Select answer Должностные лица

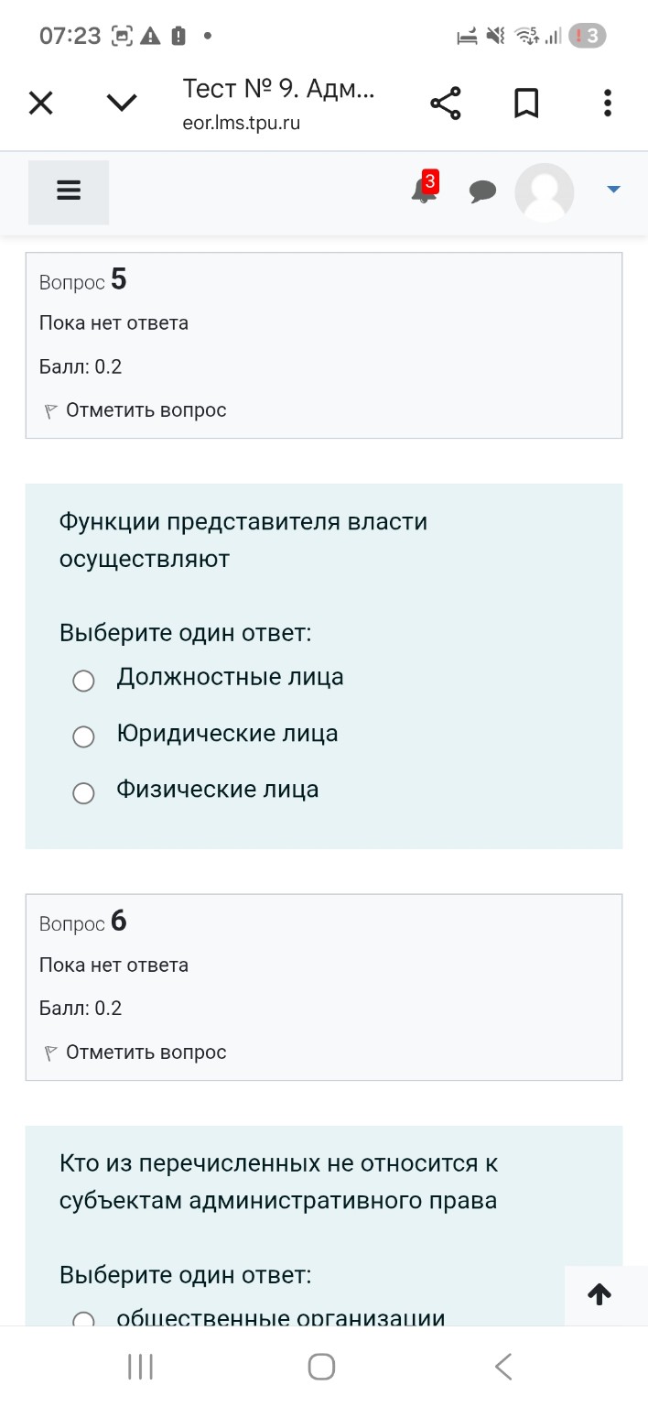point(83,681)
